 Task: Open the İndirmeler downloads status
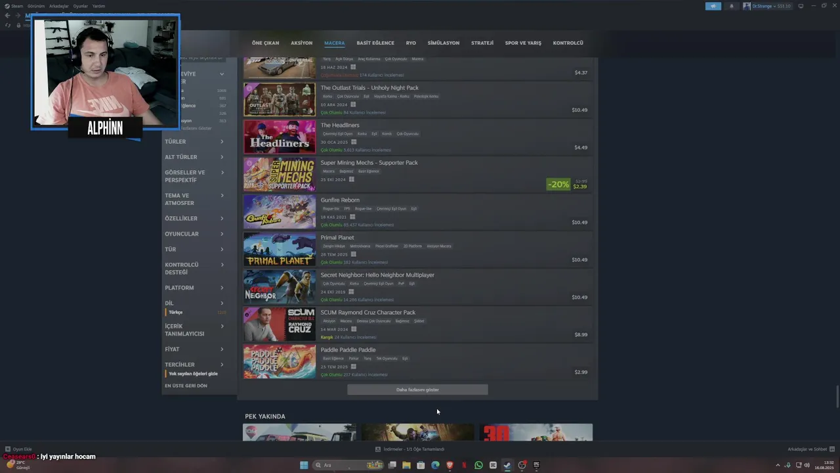pyautogui.click(x=410, y=449)
